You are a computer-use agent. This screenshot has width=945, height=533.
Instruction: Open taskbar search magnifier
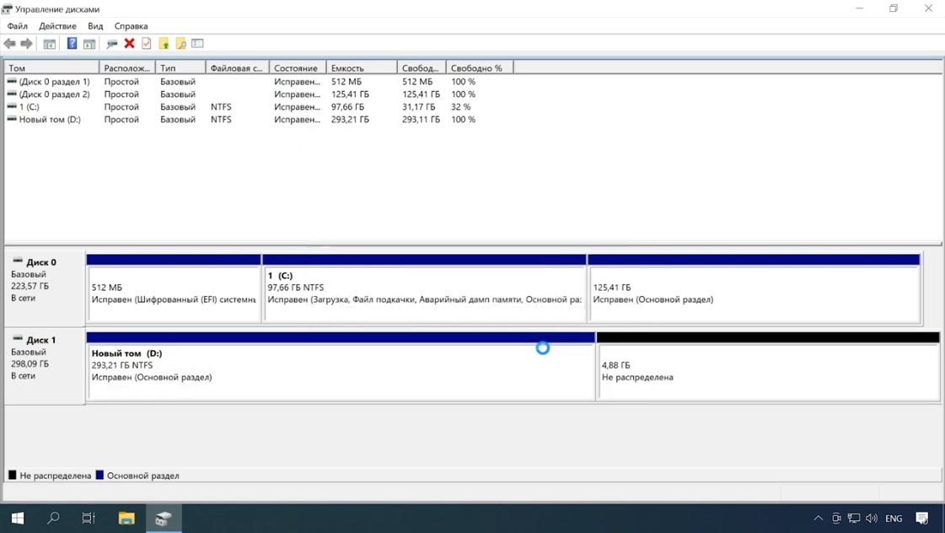(x=53, y=518)
